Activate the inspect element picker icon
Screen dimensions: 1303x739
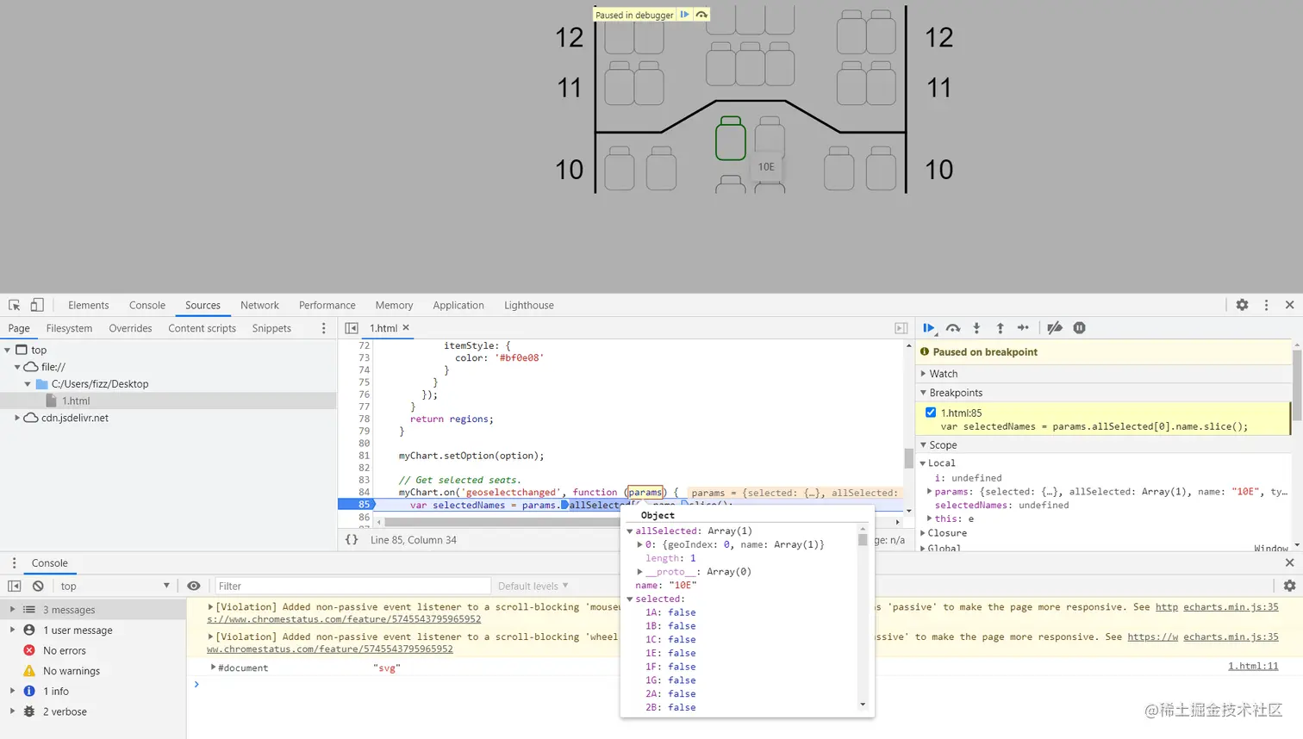pyautogui.click(x=15, y=305)
